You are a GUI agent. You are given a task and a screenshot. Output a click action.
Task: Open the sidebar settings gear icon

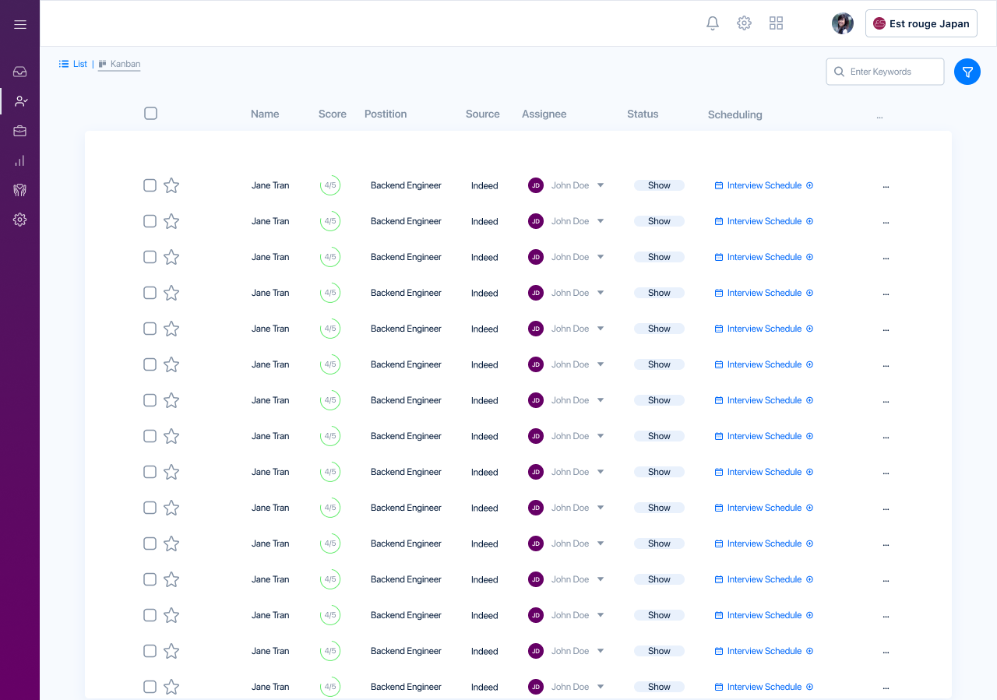(x=20, y=220)
